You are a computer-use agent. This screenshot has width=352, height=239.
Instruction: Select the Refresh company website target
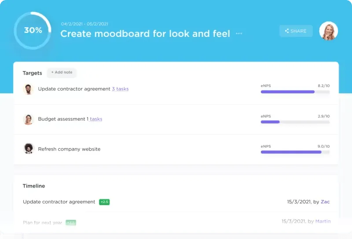click(69, 149)
